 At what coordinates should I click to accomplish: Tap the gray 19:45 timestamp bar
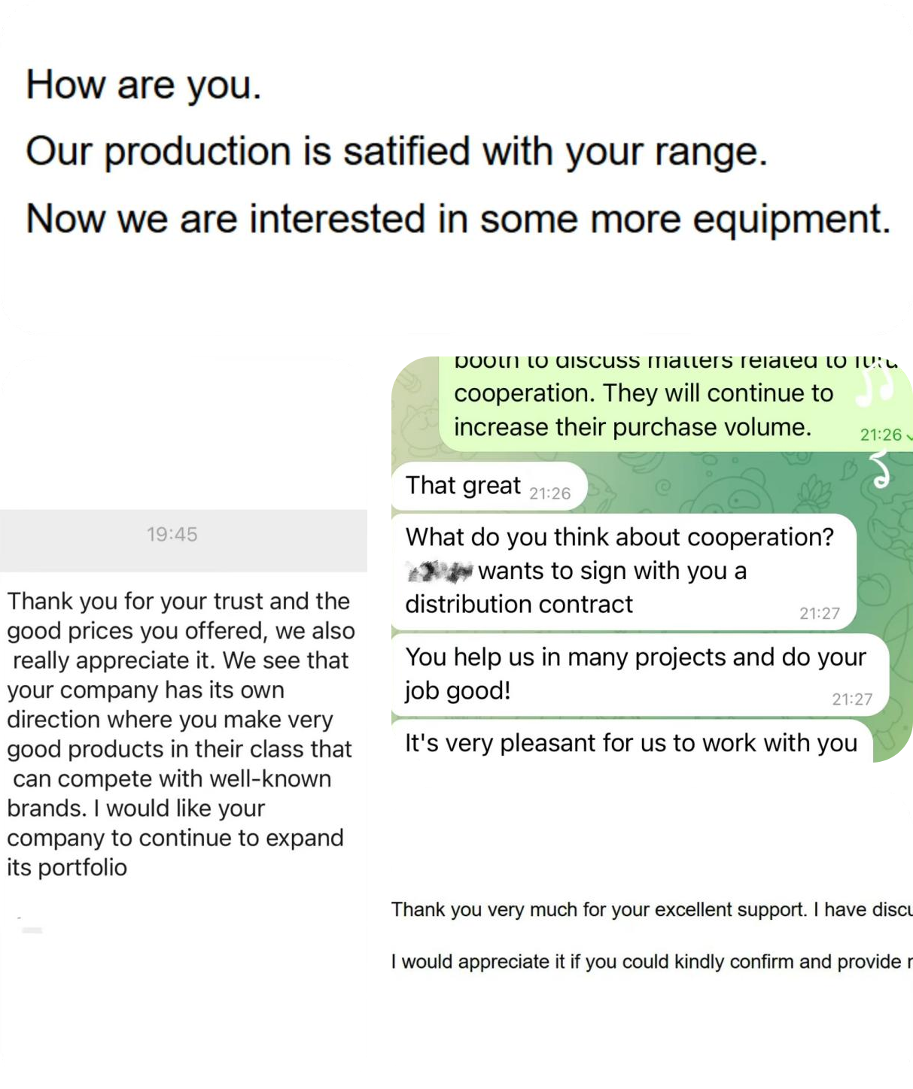(x=172, y=535)
